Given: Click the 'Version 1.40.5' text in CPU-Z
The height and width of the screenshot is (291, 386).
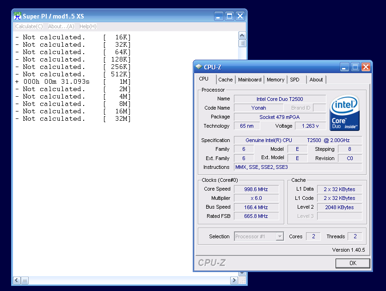Looking at the screenshot, I should [349, 250].
